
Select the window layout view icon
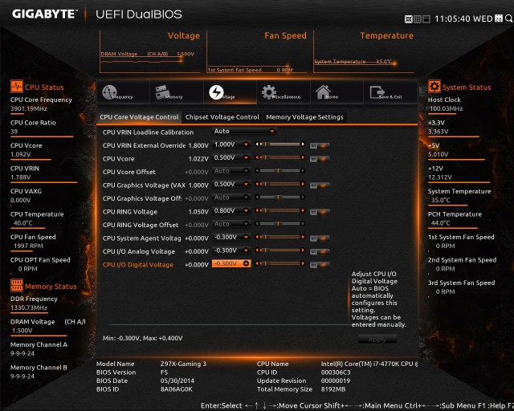click(x=426, y=19)
